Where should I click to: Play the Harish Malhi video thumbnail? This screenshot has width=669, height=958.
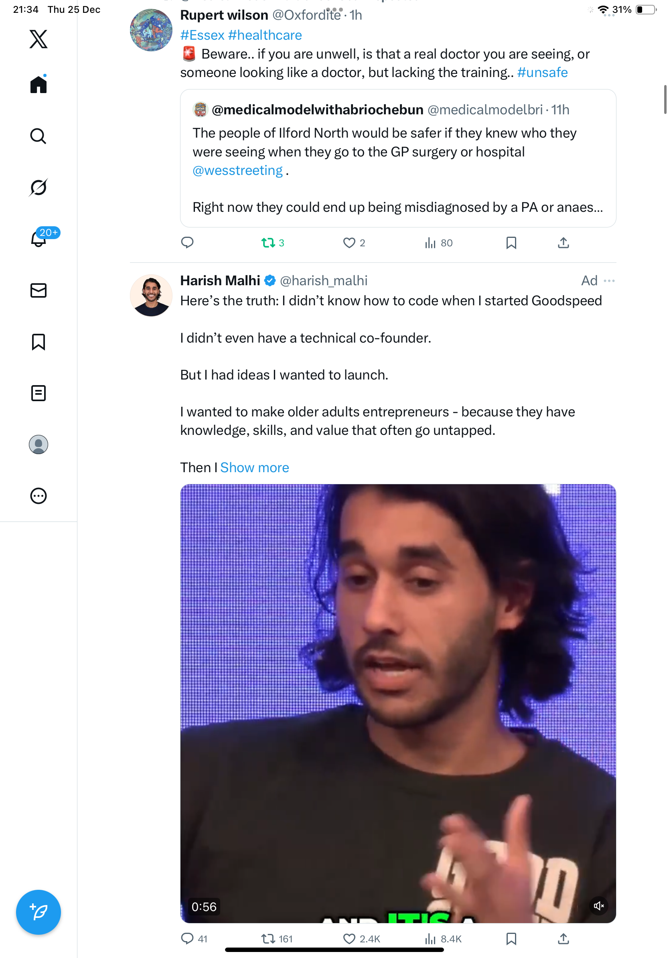tap(398, 703)
